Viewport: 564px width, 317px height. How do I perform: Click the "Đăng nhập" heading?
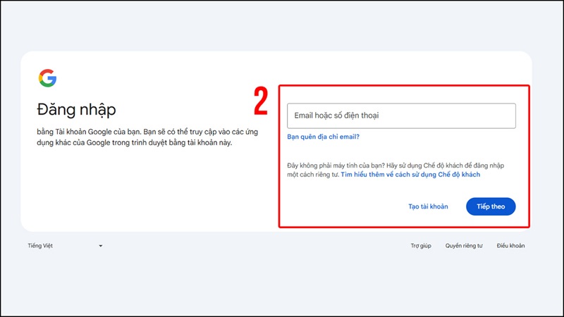(x=76, y=109)
